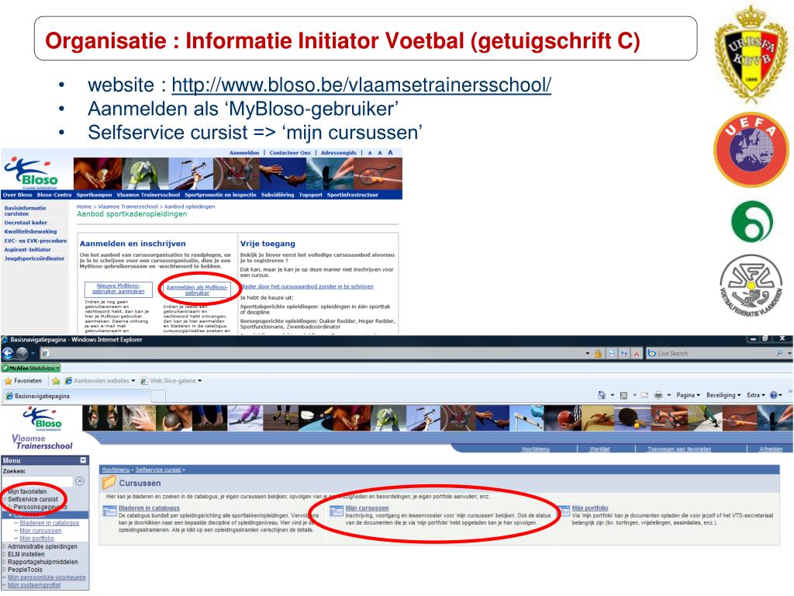The width and height of the screenshot is (794, 596).
Task: Click the Internet Explorer forward button
Action: tap(22, 353)
